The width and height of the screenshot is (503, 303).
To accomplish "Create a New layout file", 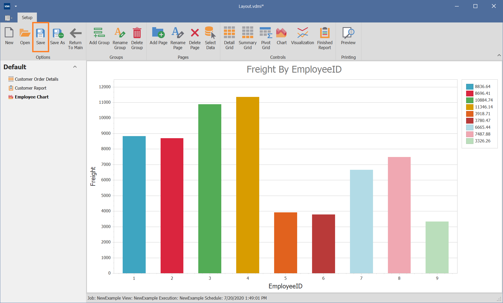I will (9, 37).
